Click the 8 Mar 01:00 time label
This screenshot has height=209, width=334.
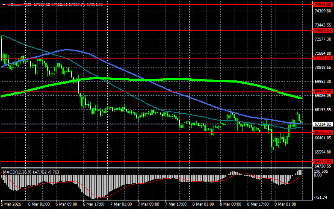coord(203,204)
